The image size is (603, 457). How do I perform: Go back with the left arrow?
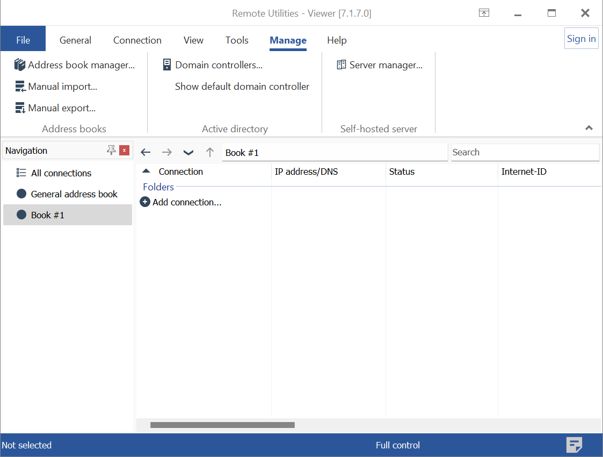coord(146,152)
